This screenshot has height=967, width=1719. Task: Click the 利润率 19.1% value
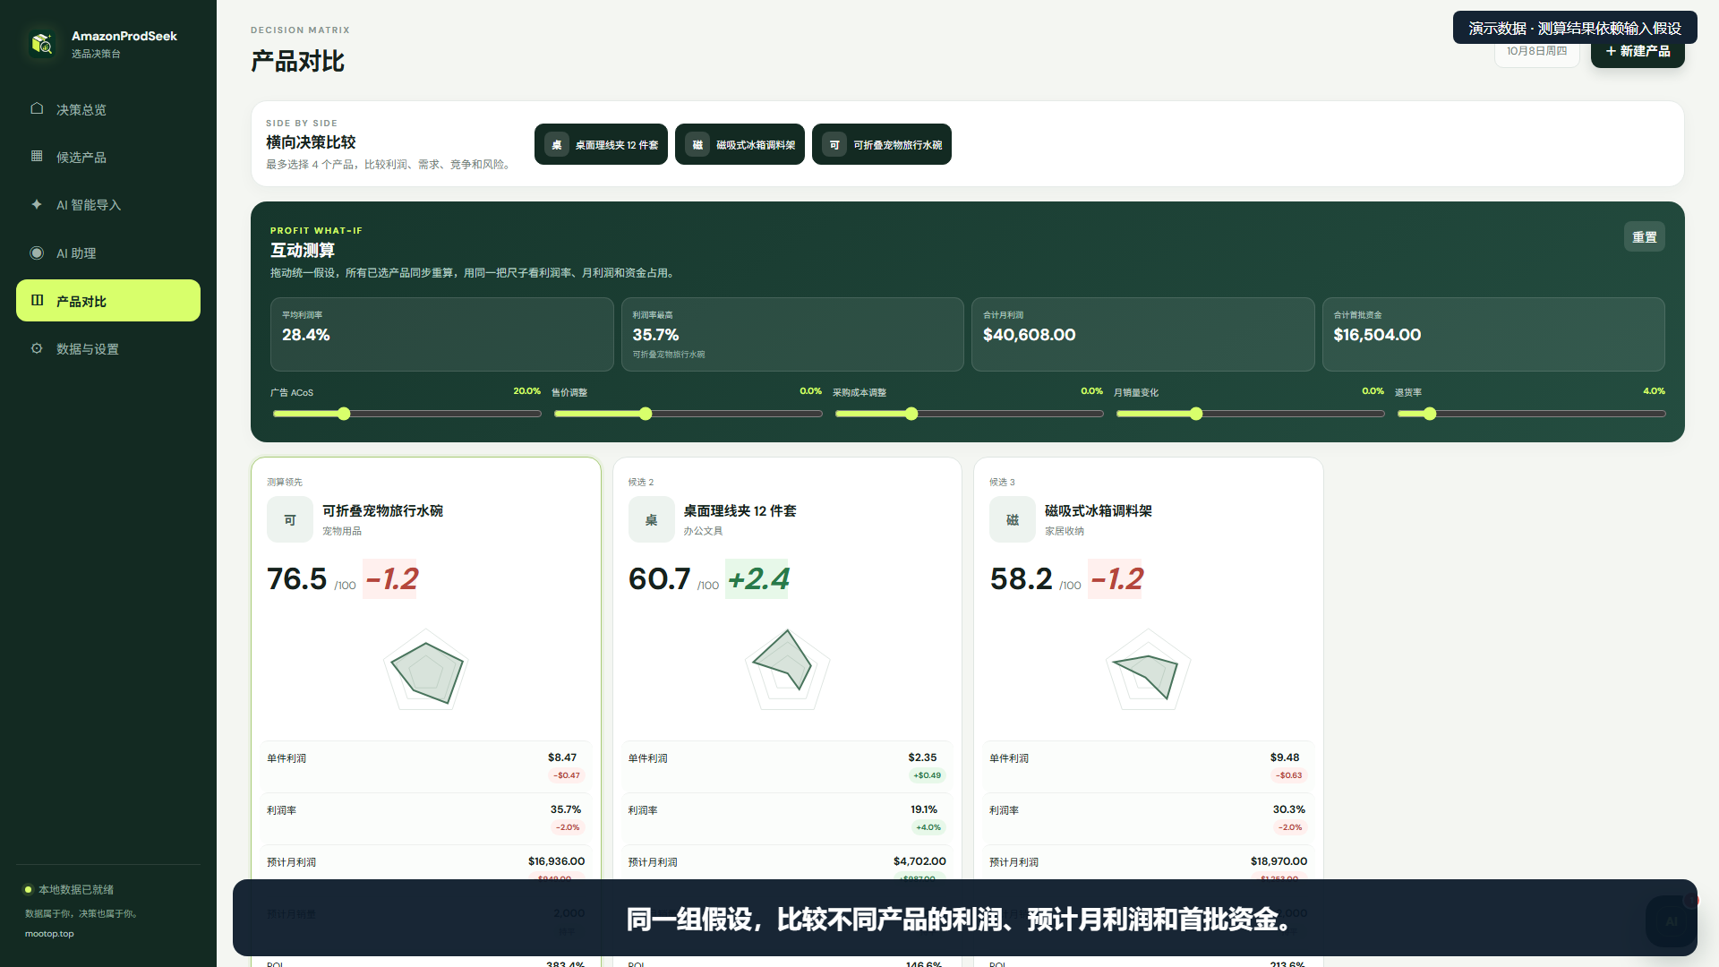(924, 809)
